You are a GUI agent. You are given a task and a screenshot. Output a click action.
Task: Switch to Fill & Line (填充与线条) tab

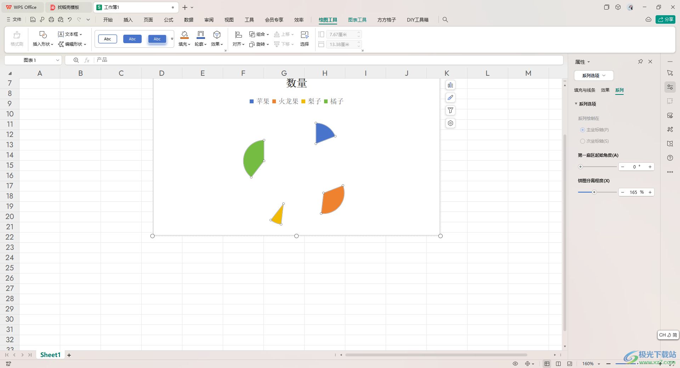click(585, 90)
